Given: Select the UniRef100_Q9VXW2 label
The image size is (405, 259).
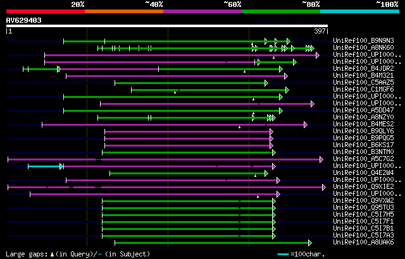Looking at the screenshot, I should pos(363,201).
